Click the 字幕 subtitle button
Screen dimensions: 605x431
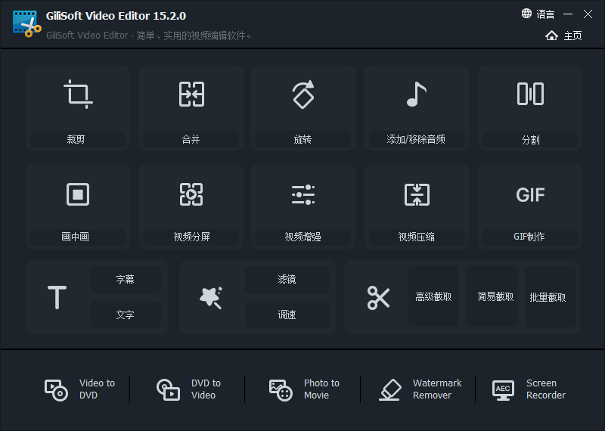tap(126, 280)
